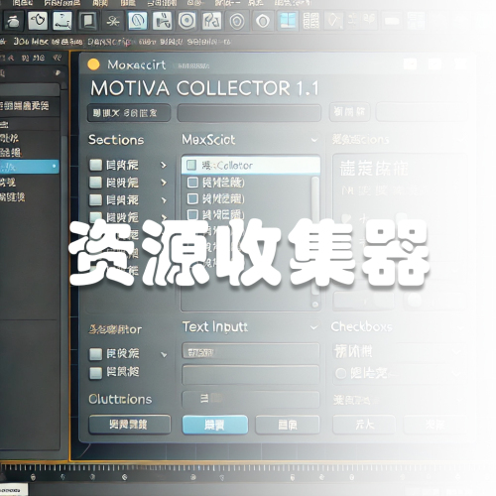Click the DENSCrip label in the second toolbar row
Viewport: 496px width, 496px height.
pos(109,42)
